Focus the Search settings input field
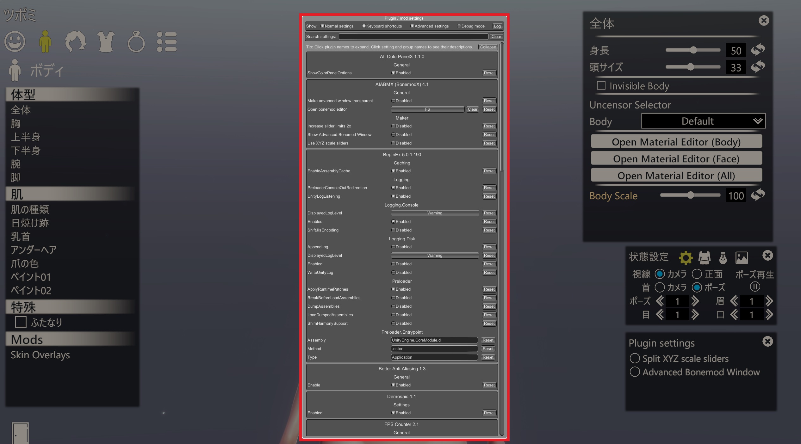This screenshot has width=801, height=444. 413,36
